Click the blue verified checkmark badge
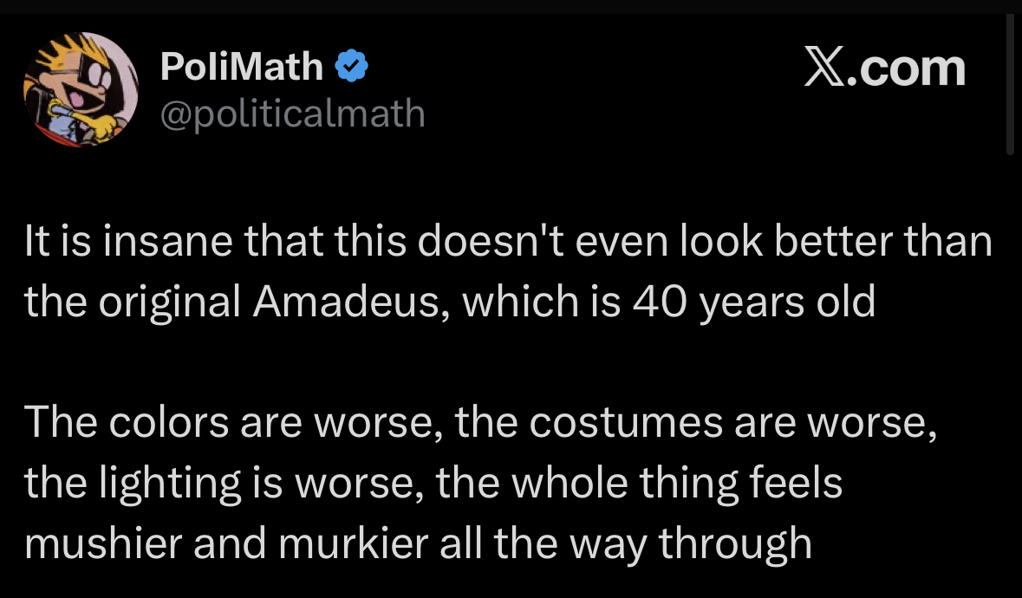 pos(351,67)
